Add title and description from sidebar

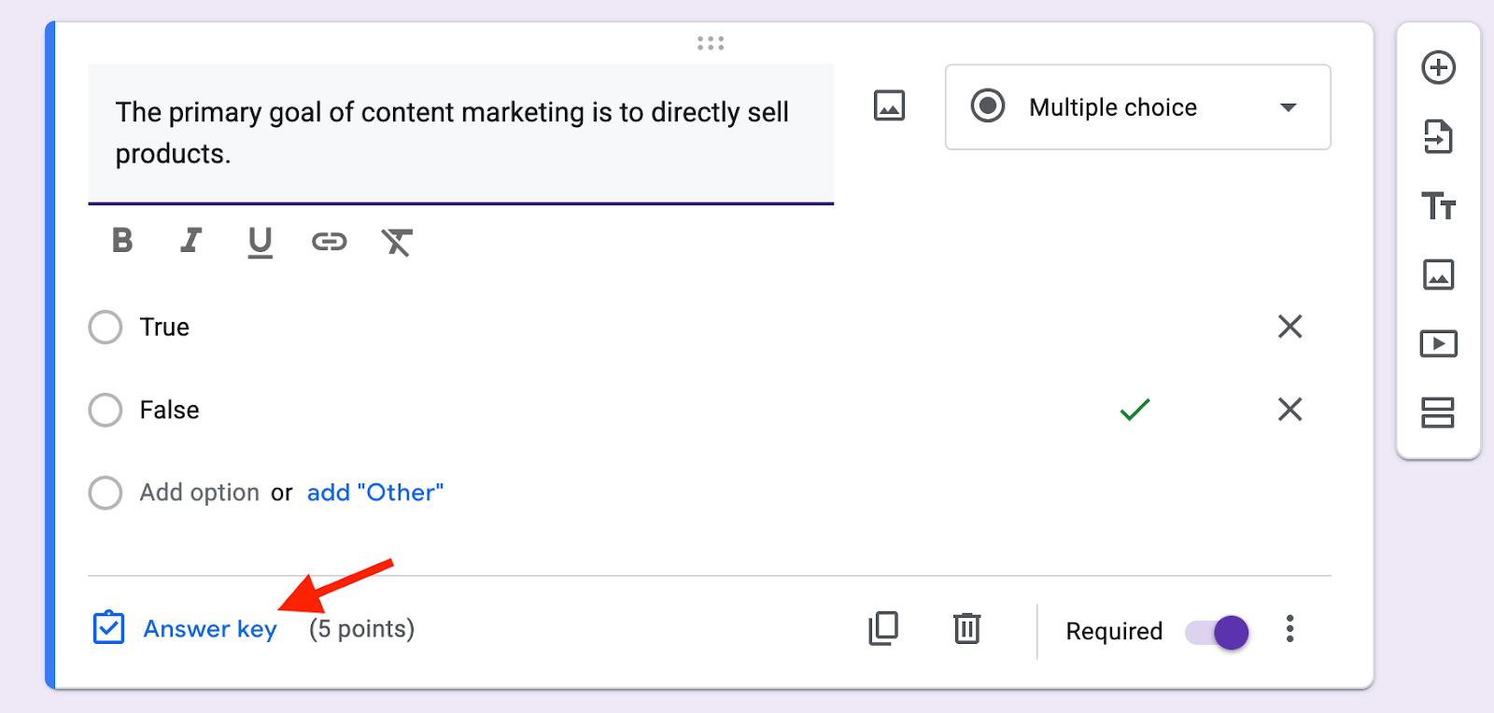(1438, 205)
